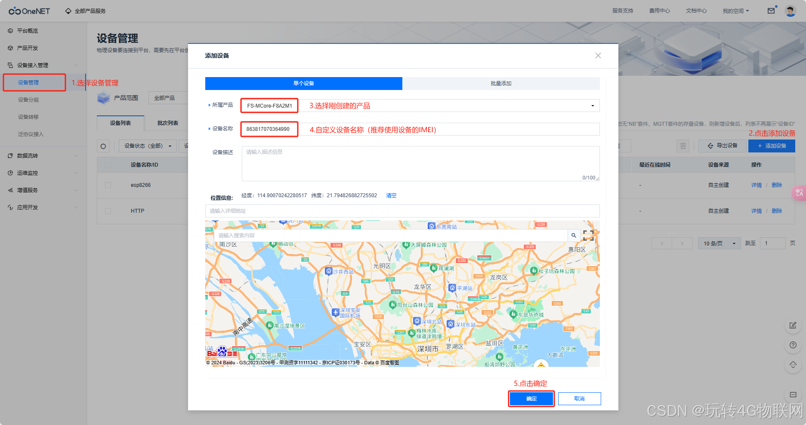The height and width of the screenshot is (425, 806).
Task: Click the 深圳北站 station map marker
Action: [417, 321]
